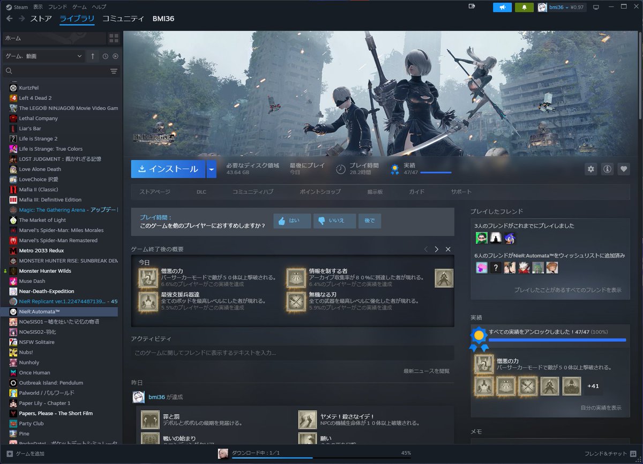Click 情報を制する者 achievement icon
The image size is (643, 464).
(296, 278)
